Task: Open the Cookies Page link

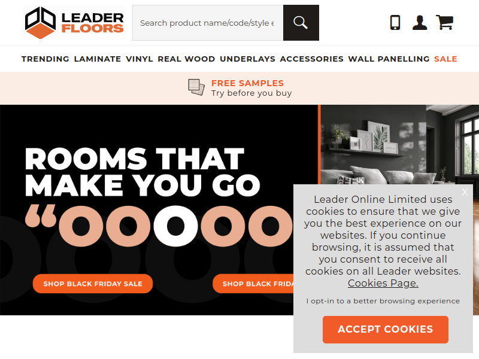Action: click(x=383, y=283)
